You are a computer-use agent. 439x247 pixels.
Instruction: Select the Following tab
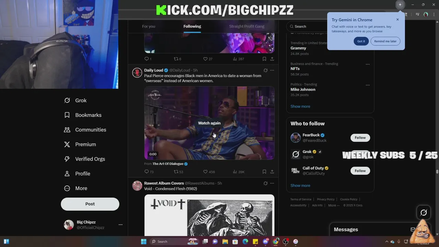192,26
